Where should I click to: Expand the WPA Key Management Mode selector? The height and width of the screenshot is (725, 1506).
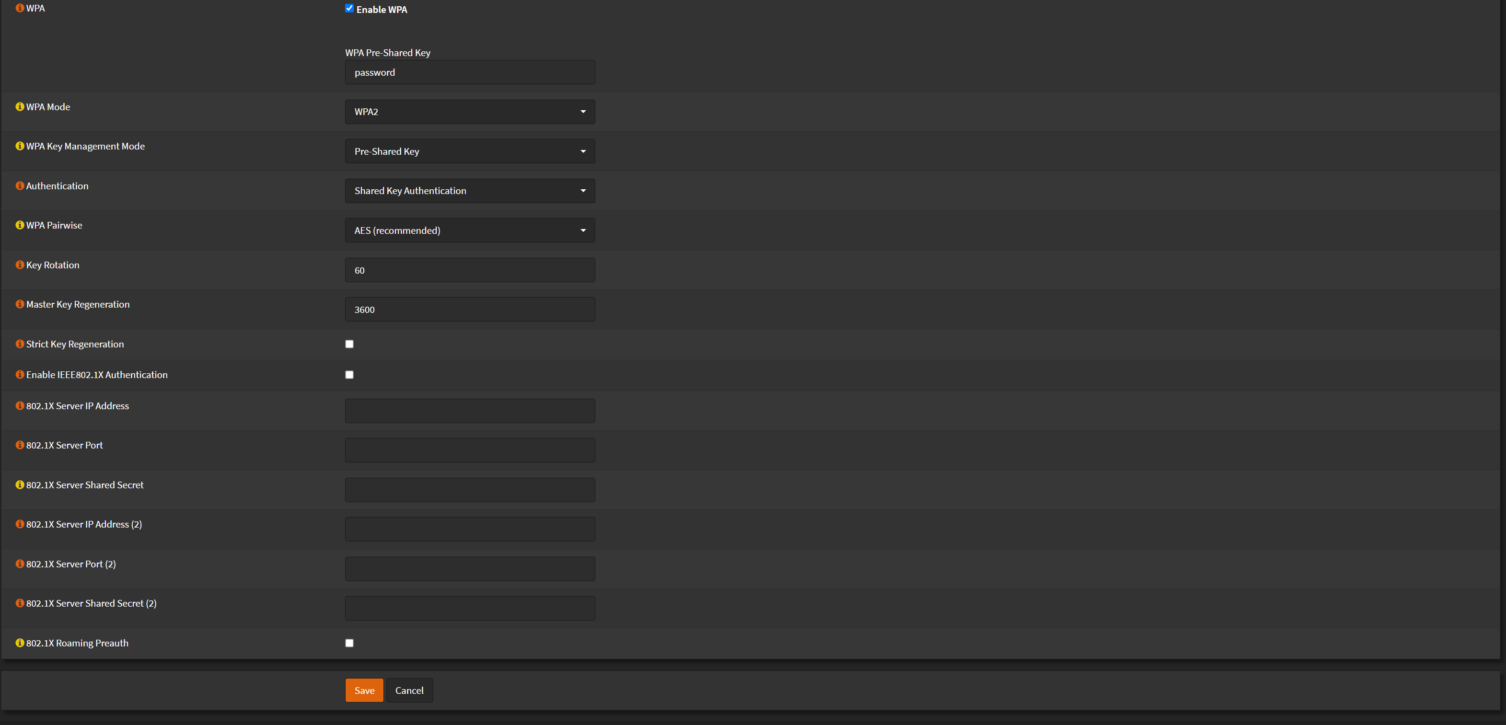(469, 151)
